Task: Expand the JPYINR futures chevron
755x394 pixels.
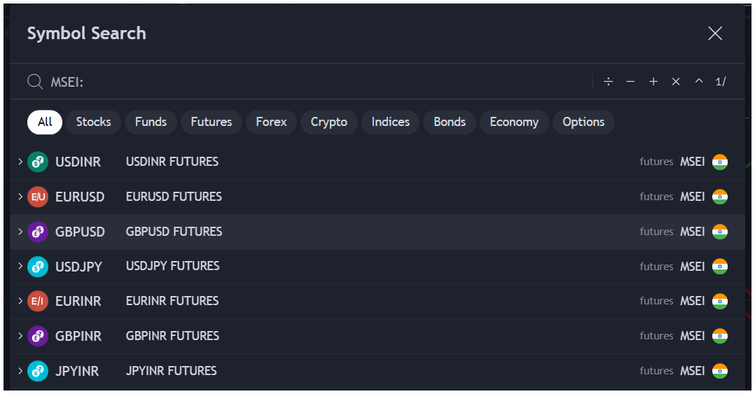Action: pos(20,371)
